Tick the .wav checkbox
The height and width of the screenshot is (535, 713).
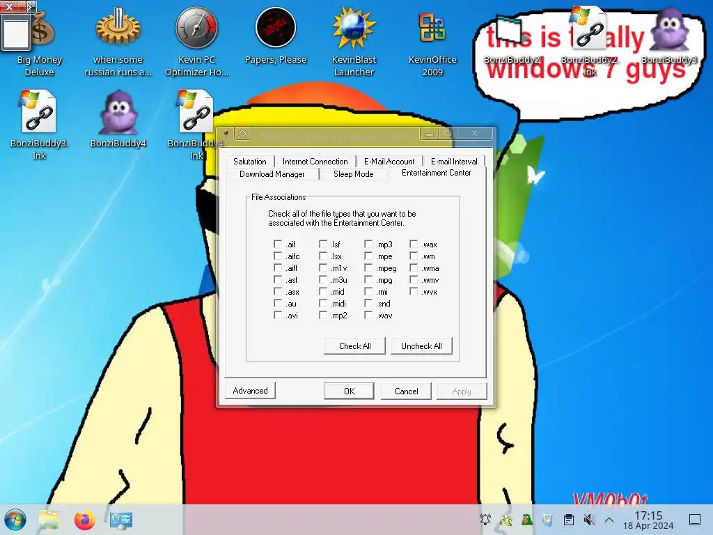click(x=368, y=316)
